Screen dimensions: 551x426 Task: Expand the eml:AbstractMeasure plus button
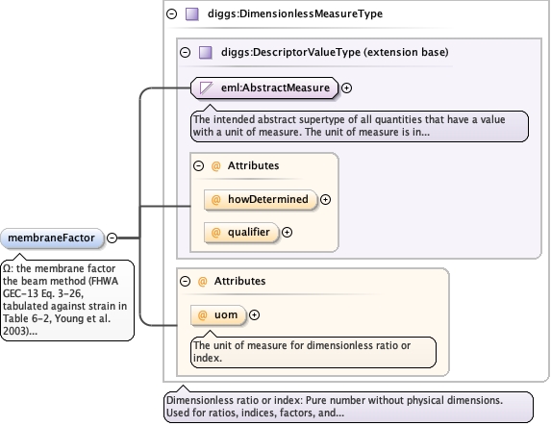pyautogui.click(x=346, y=88)
